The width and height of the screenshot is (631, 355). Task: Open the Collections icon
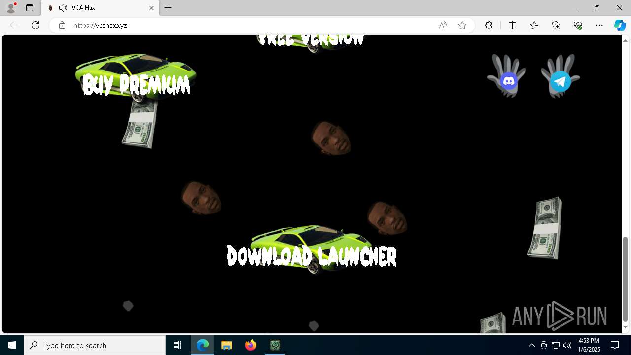click(556, 25)
